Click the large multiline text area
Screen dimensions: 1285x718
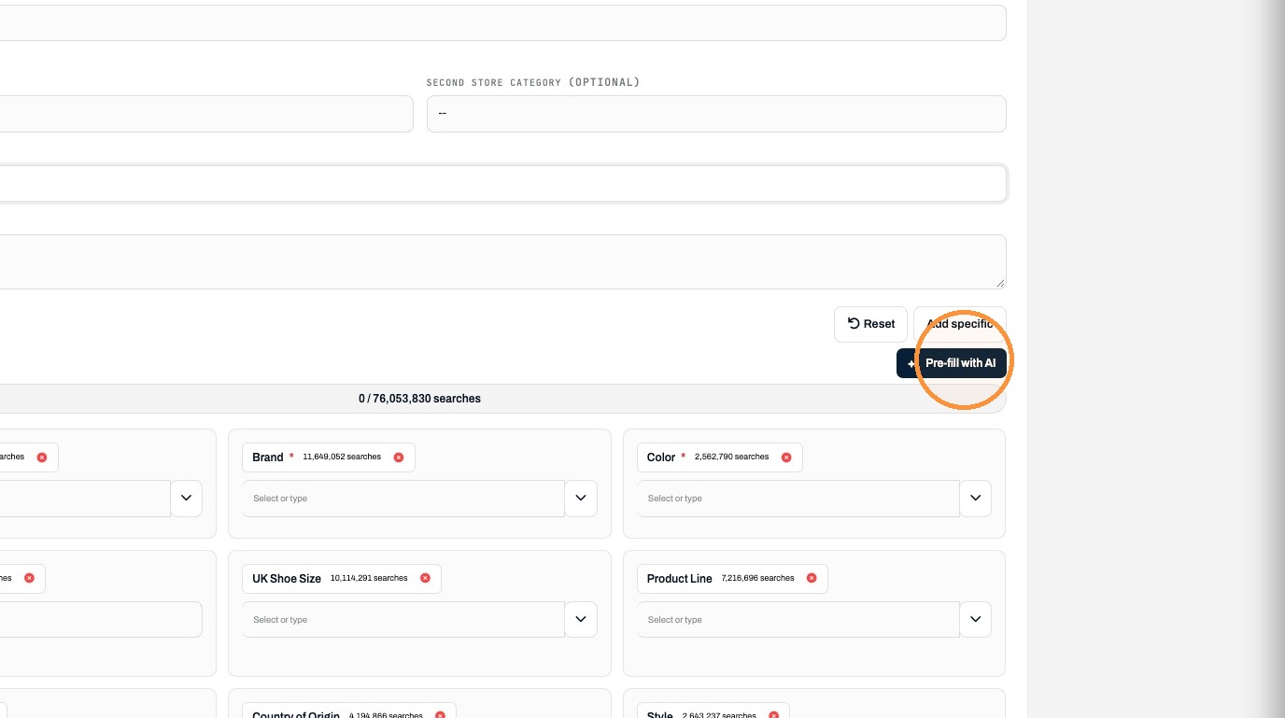(x=502, y=261)
